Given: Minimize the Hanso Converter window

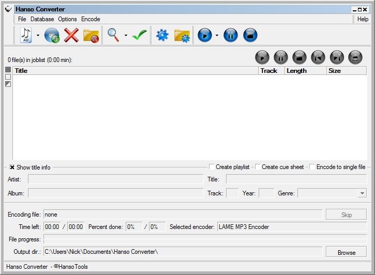Looking at the screenshot, I should [x=354, y=9].
